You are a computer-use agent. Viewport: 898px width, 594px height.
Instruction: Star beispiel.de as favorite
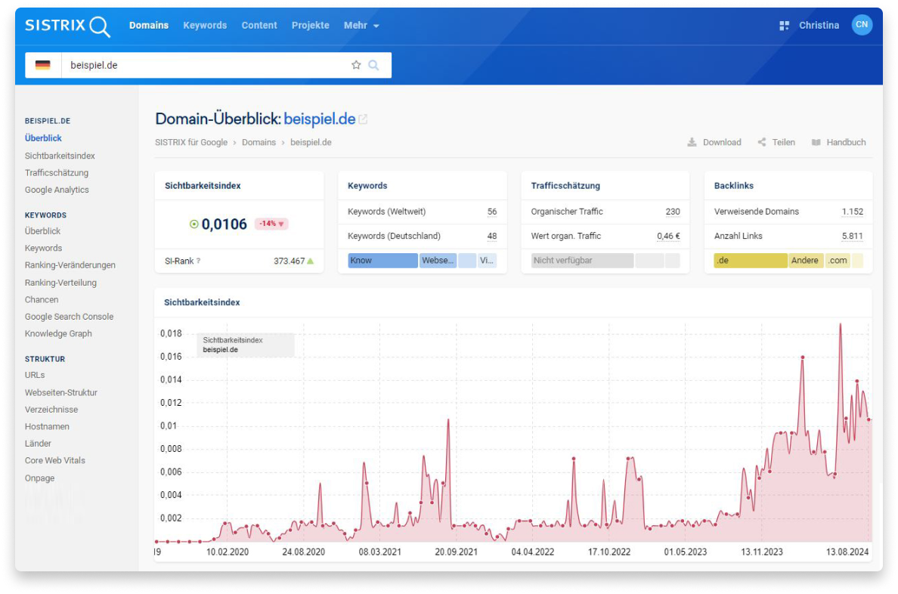356,65
